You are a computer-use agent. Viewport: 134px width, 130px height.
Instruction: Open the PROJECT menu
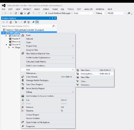click(x=27, y=9)
